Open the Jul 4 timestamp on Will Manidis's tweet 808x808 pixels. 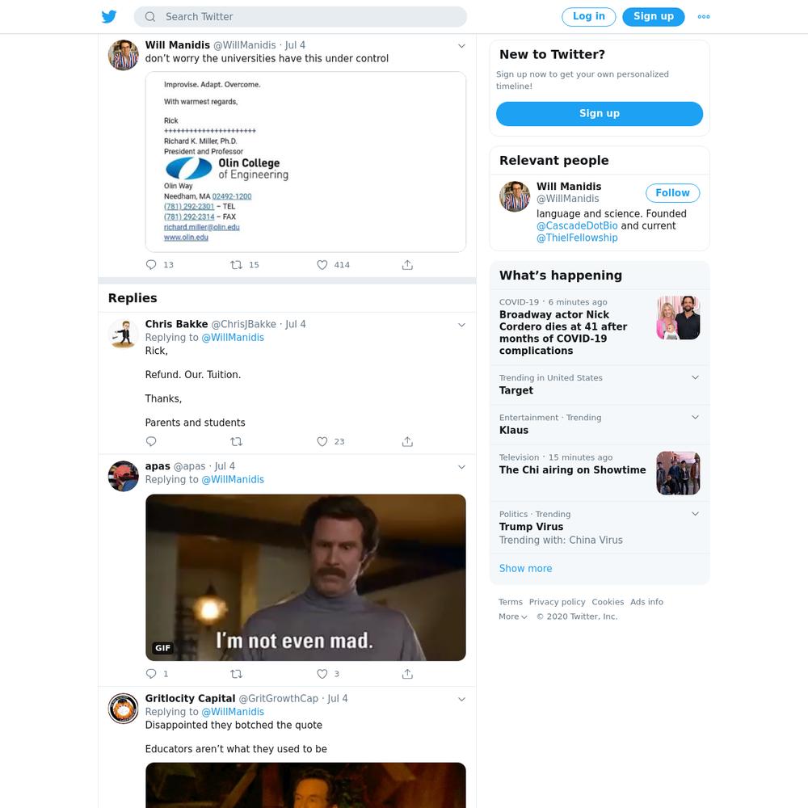(x=295, y=45)
